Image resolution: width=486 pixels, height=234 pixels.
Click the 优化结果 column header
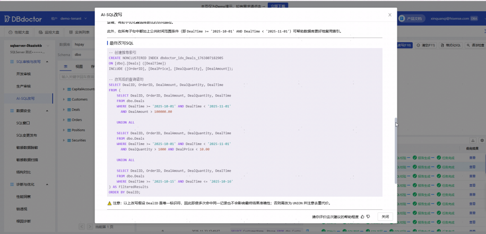click(472, 149)
